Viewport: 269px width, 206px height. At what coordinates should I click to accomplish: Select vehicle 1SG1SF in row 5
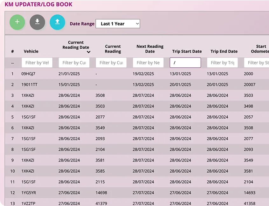pos(28,117)
